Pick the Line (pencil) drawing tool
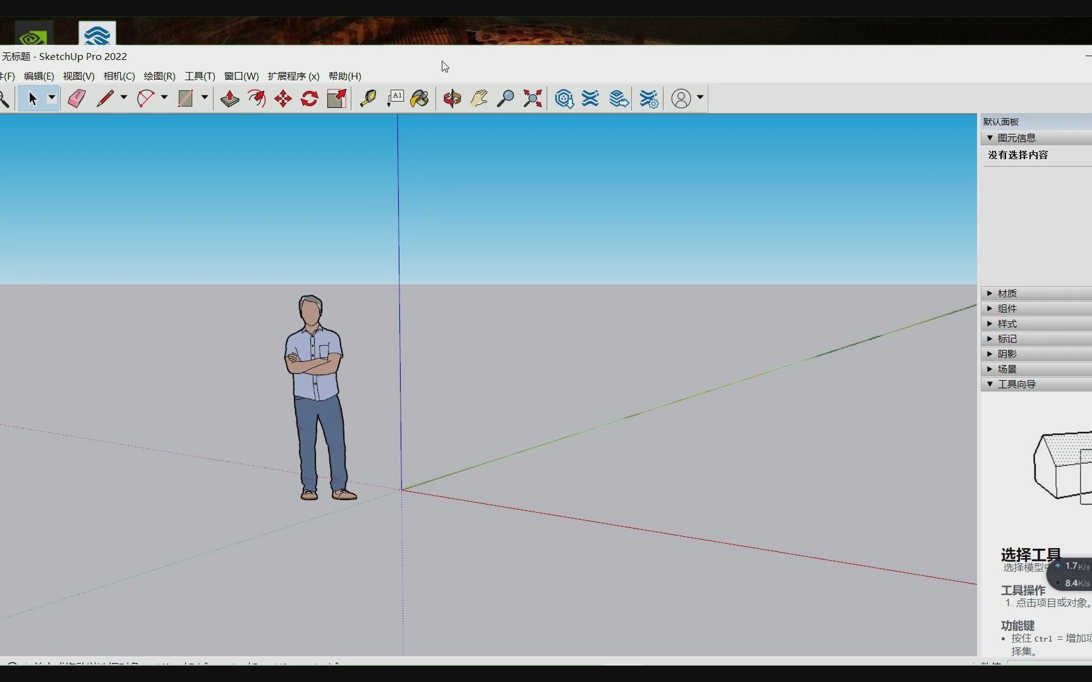This screenshot has width=1092, height=682. [x=106, y=99]
